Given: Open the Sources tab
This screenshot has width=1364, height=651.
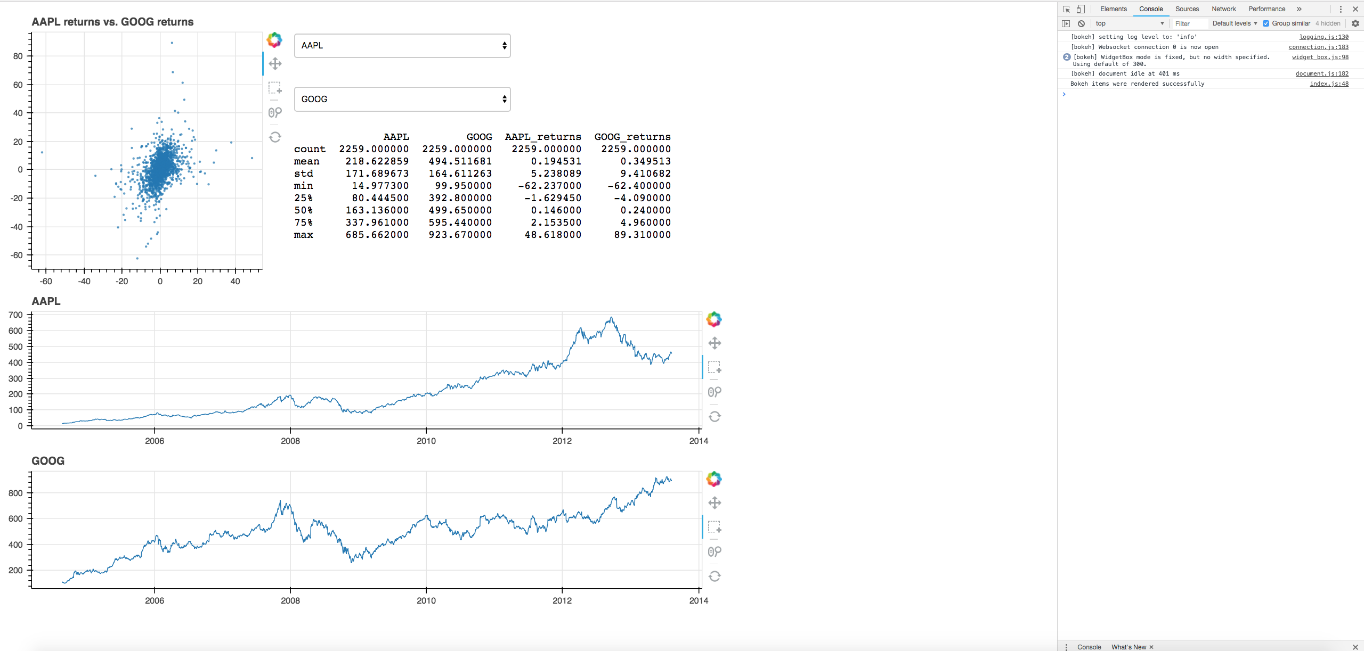Looking at the screenshot, I should click(1187, 9).
